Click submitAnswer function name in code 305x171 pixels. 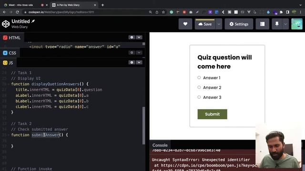[45, 135]
